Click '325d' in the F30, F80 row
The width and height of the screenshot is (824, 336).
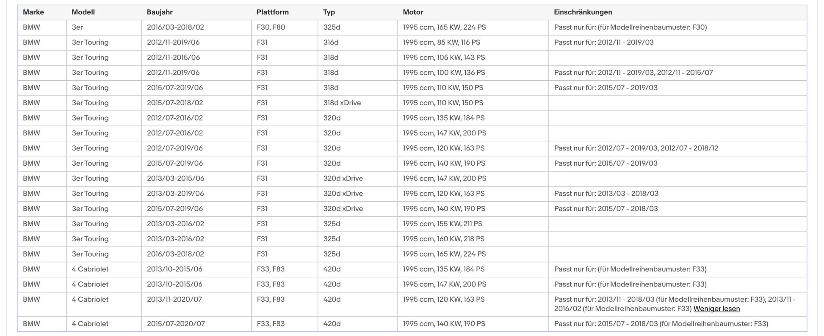332,27
